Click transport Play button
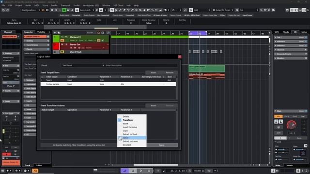 (141, 171)
